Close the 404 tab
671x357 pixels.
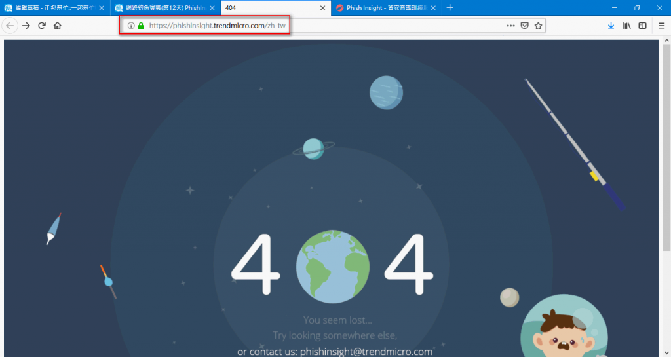(322, 8)
